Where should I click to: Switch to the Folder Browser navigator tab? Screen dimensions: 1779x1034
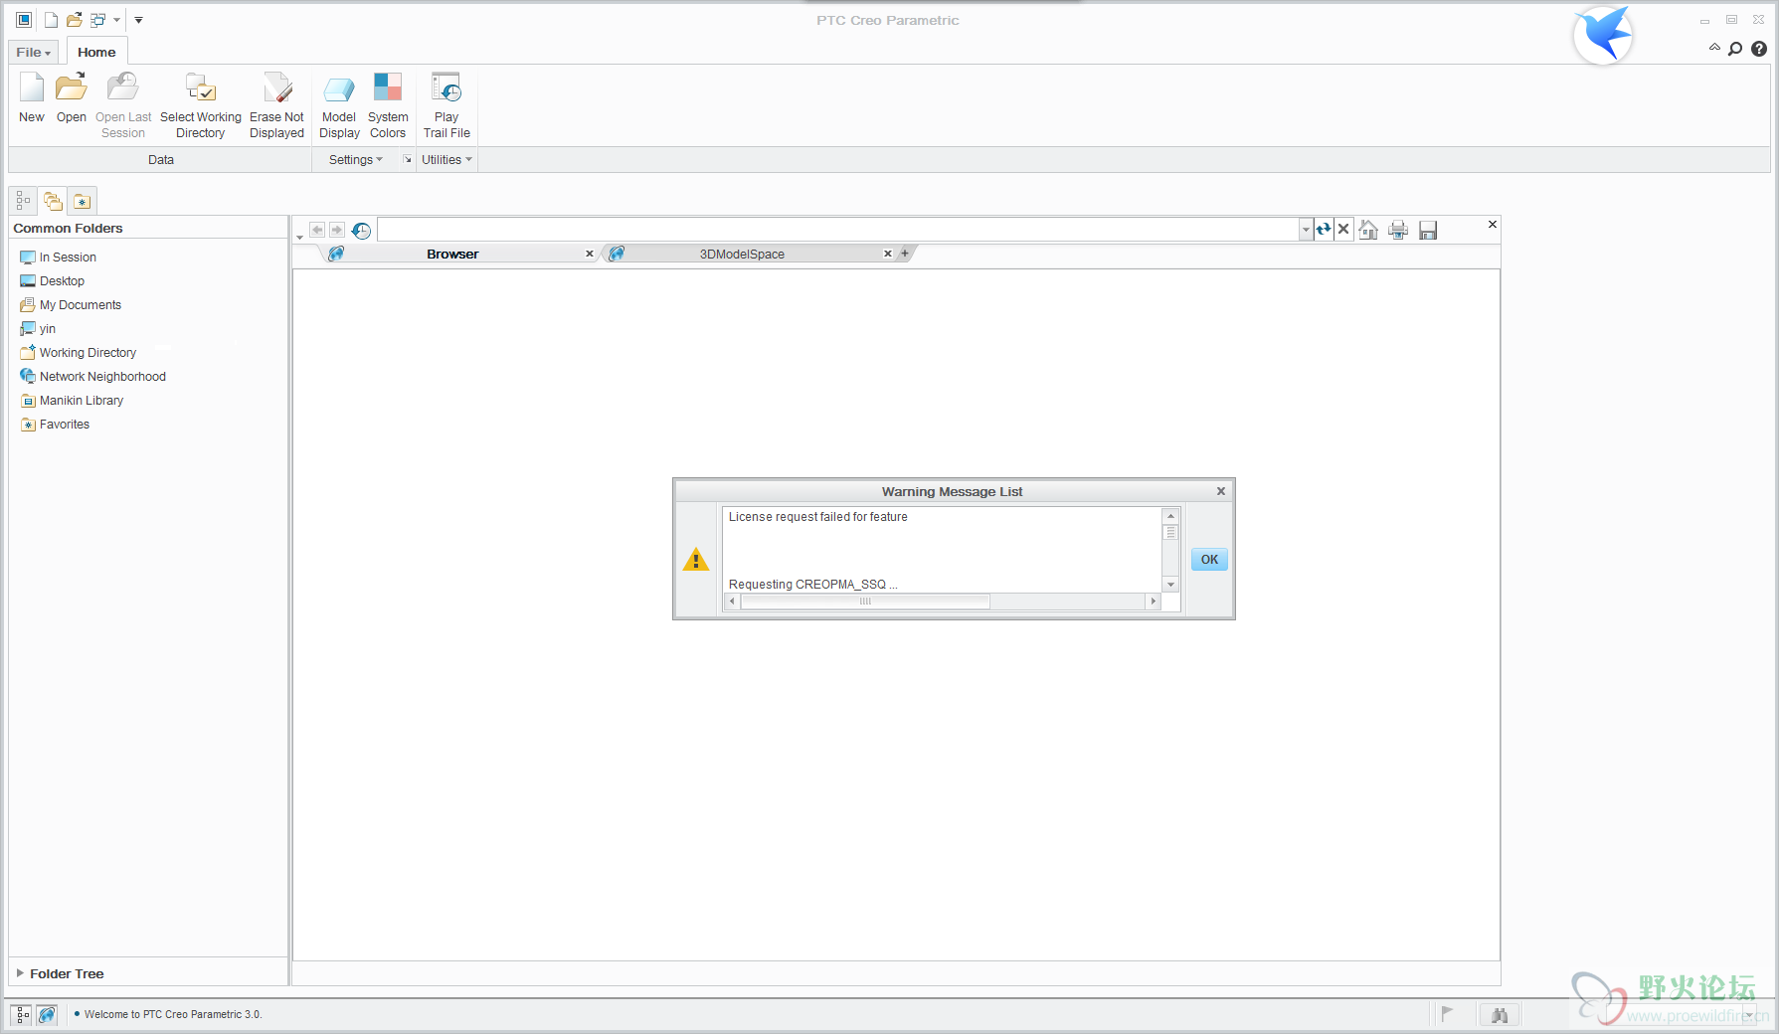[x=53, y=201]
